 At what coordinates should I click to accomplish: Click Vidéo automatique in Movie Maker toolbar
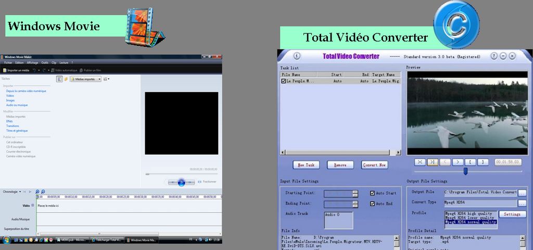(64, 70)
